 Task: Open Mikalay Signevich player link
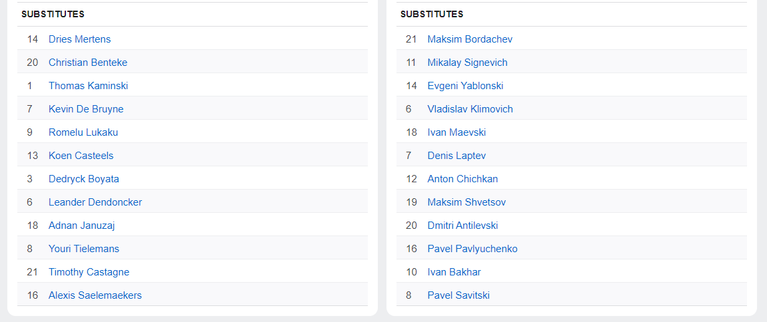point(468,63)
